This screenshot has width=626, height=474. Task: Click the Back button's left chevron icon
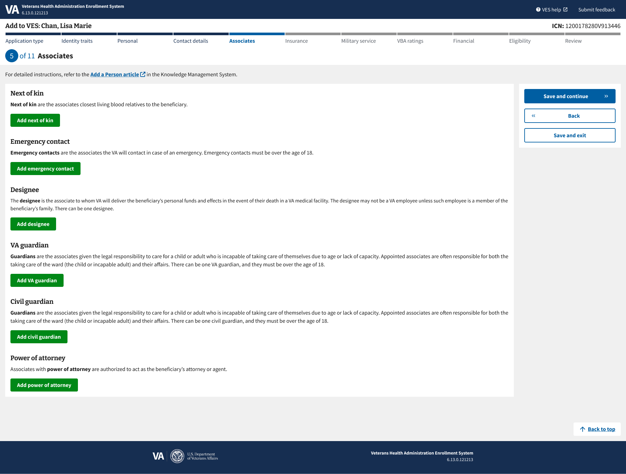533,116
